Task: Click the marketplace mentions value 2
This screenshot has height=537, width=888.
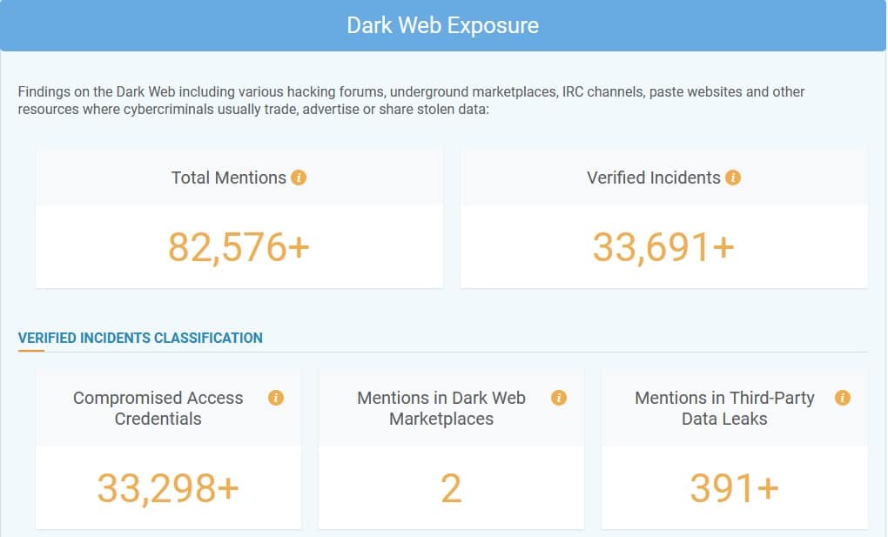Action: click(x=451, y=488)
